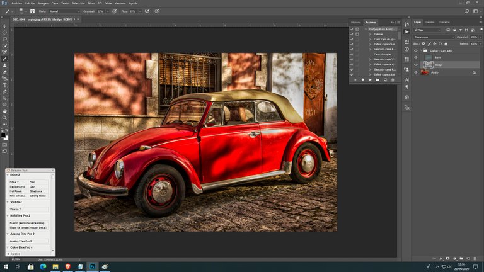The width and height of the screenshot is (484, 272).
Task: Open the 3D cube panel icon in collapsed strip
Action: point(407,98)
